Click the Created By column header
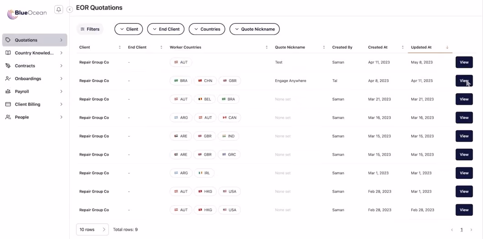Viewport: 483px width, 239px height. pos(342,47)
